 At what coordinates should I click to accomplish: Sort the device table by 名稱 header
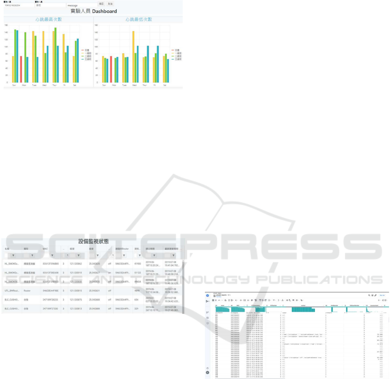tap(7, 249)
